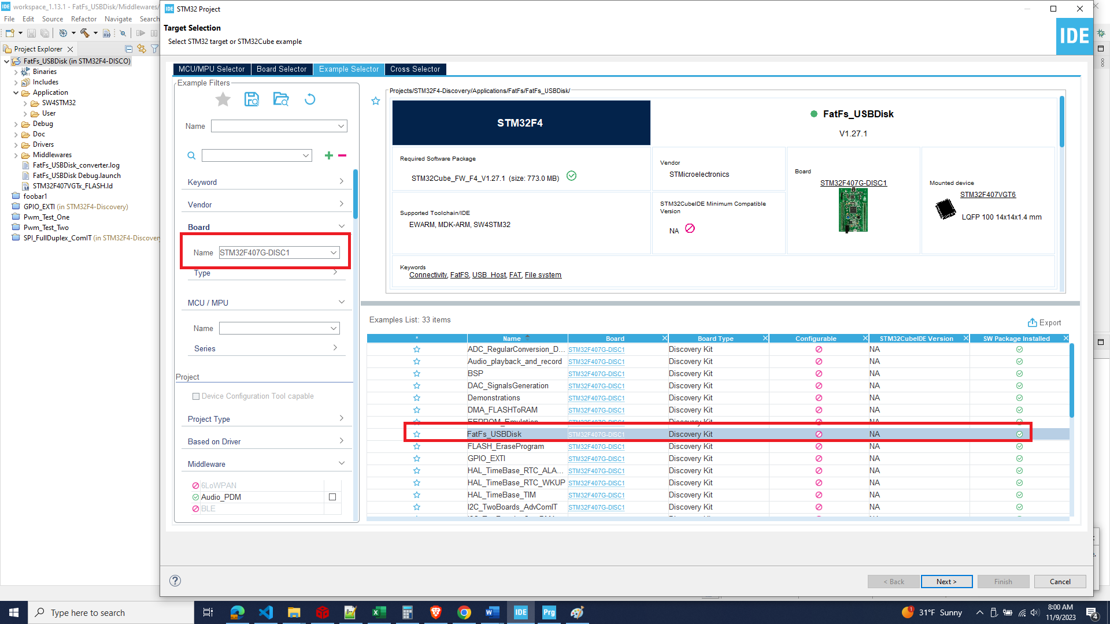Favorite the BSP example with its star

416,374
